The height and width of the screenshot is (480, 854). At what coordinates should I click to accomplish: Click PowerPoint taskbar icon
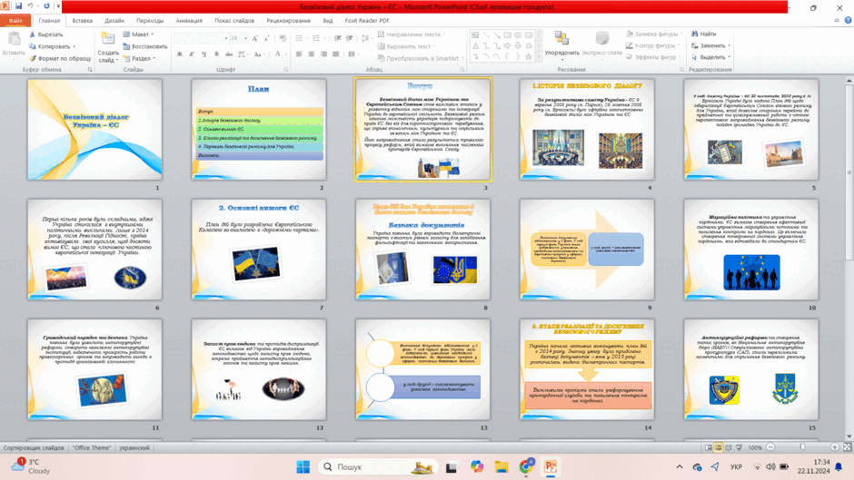550,467
